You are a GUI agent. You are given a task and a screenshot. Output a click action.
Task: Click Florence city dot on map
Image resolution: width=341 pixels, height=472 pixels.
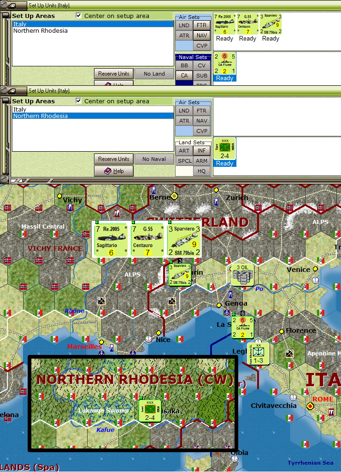point(282,331)
